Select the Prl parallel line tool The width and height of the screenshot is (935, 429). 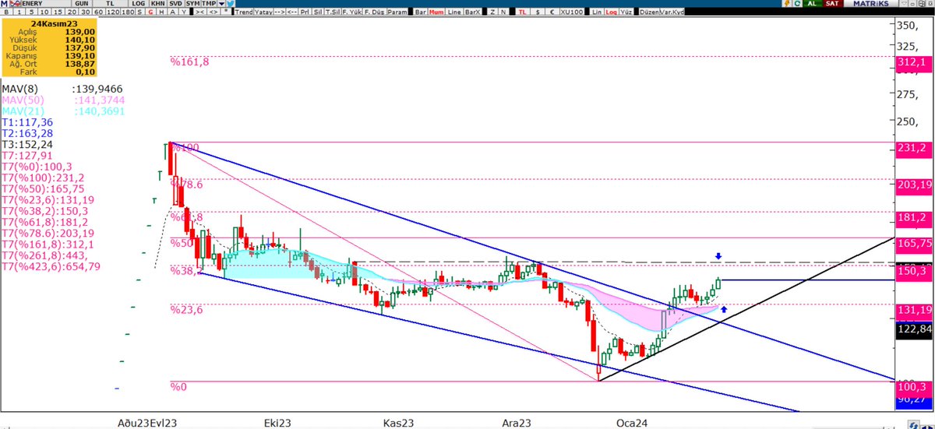[x=305, y=12]
